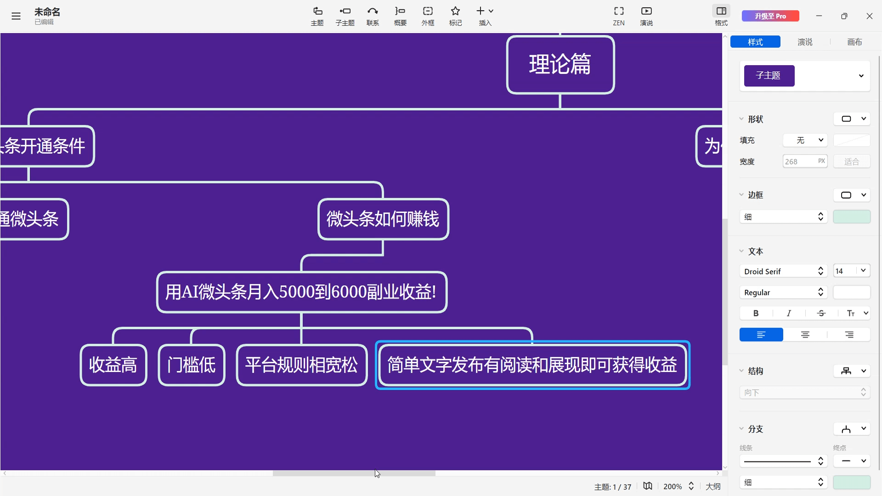Open the Regular font weight selector
Image resolution: width=882 pixels, height=496 pixels.
(783, 292)
